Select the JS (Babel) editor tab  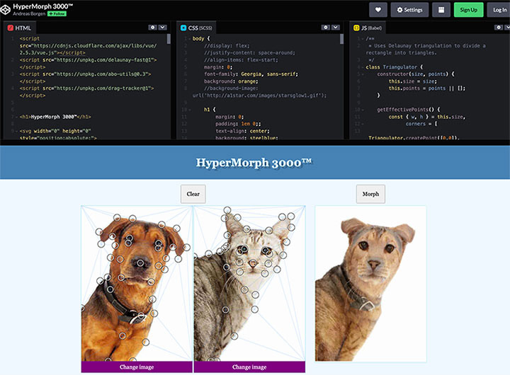[x=368, y=28]
